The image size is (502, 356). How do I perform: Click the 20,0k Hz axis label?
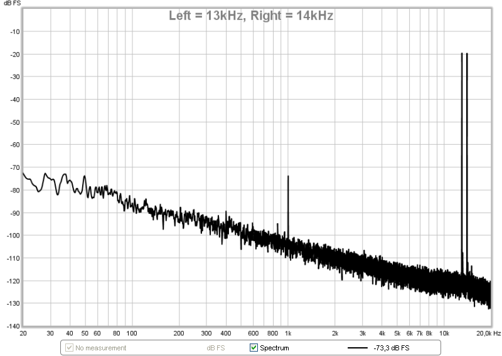pos(489,333)
